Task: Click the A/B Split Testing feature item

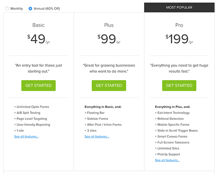Action: [27, 113]
